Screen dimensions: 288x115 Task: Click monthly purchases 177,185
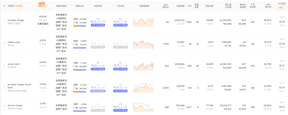click(x=210, y=105)
